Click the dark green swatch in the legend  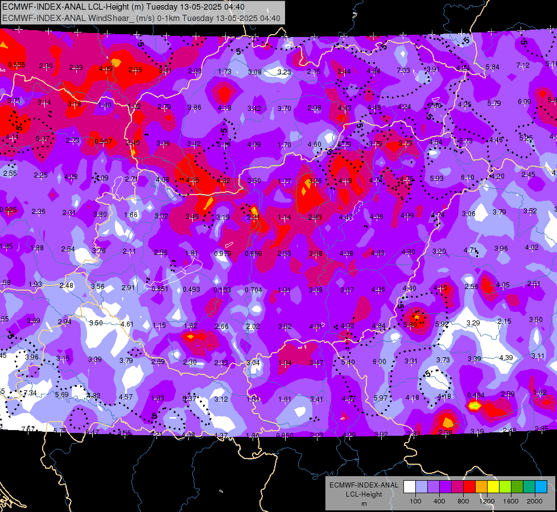(x=517, y=486)
